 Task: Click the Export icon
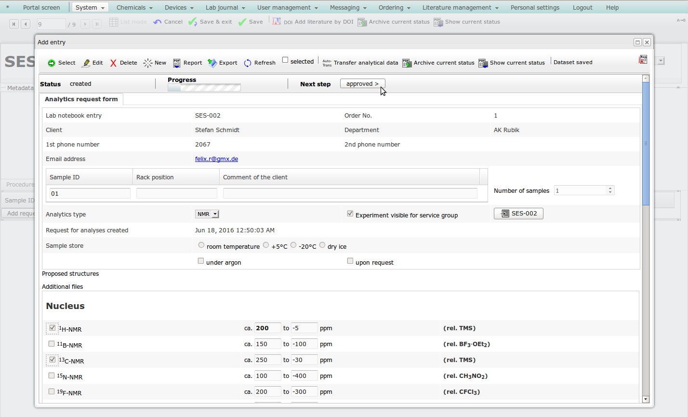pos(212,63)
